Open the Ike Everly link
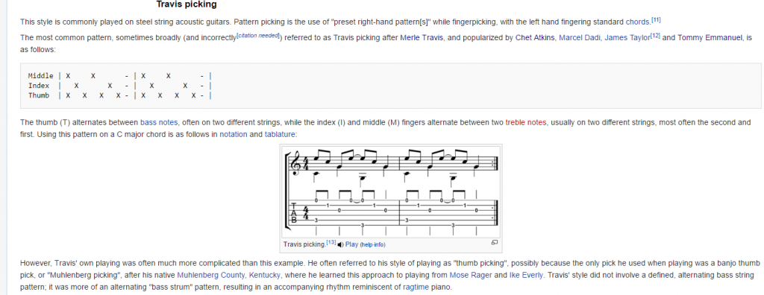This screenshot has height=295, width=764. (x=526, y=275)
